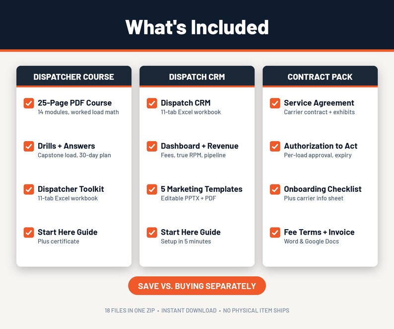Click the 'Drills + Answers' title

[66, 146]
